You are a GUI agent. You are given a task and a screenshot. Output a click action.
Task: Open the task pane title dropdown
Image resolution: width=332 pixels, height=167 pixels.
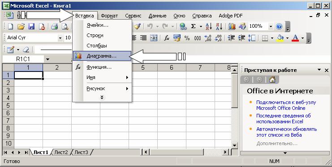tap(319, 70)
